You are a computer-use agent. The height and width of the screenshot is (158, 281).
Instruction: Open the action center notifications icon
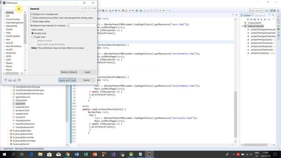(x=275, y=154)
